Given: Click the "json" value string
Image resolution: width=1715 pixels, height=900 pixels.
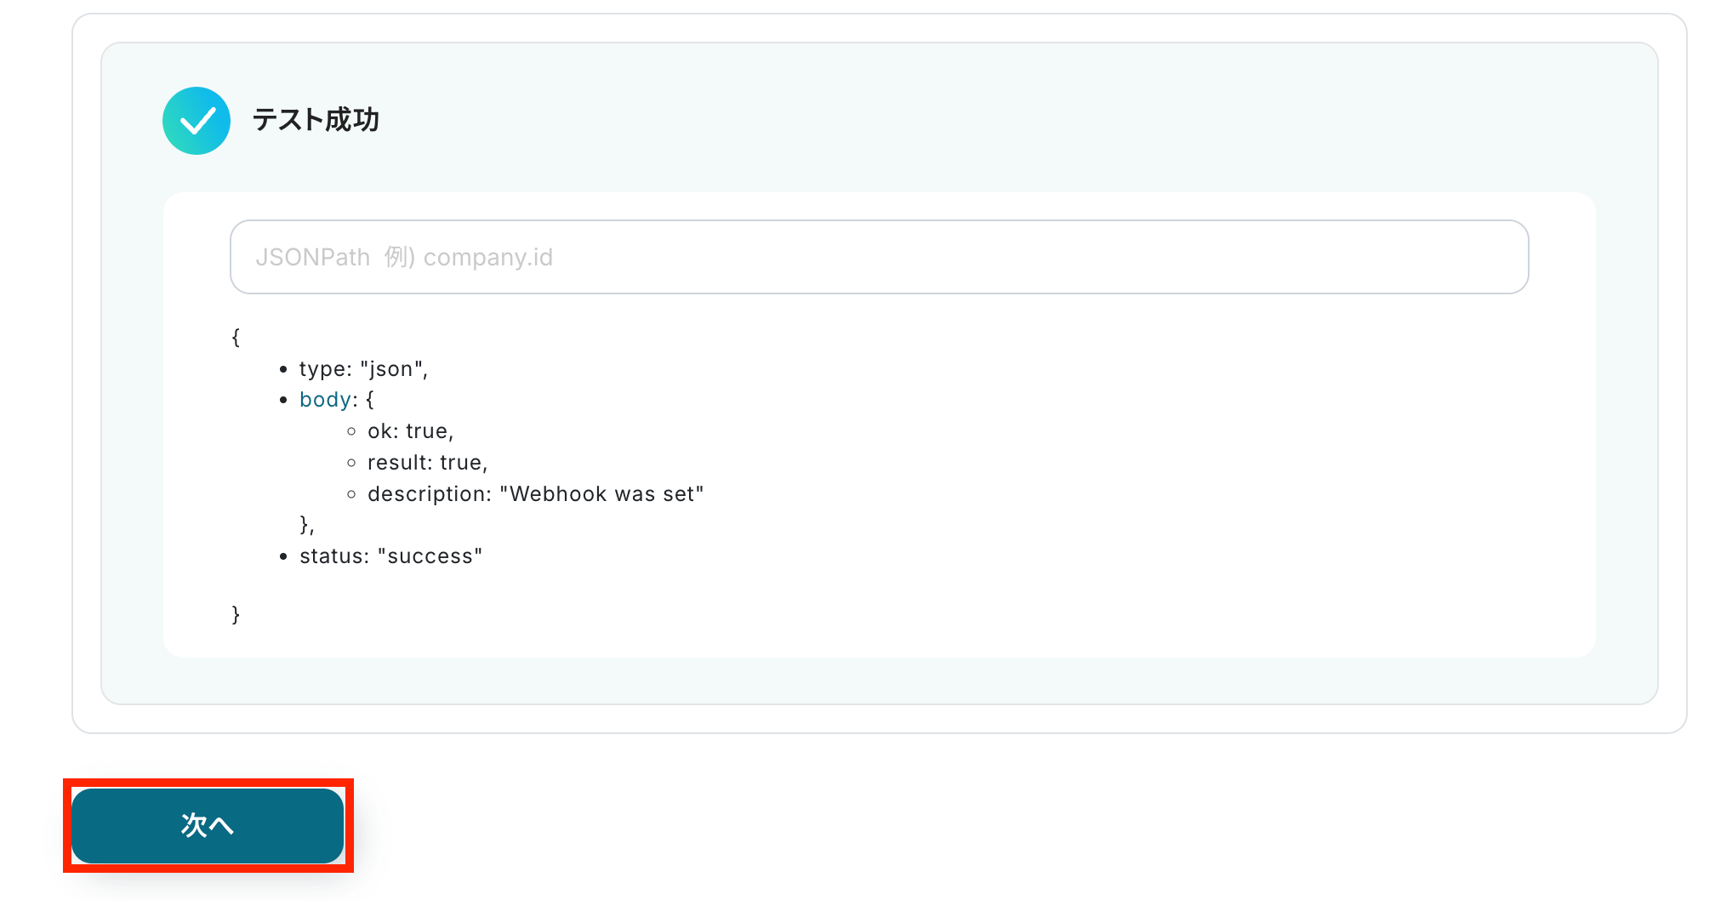Looking at the screenshot, I should pyautogui.click(x=390, y=369).
